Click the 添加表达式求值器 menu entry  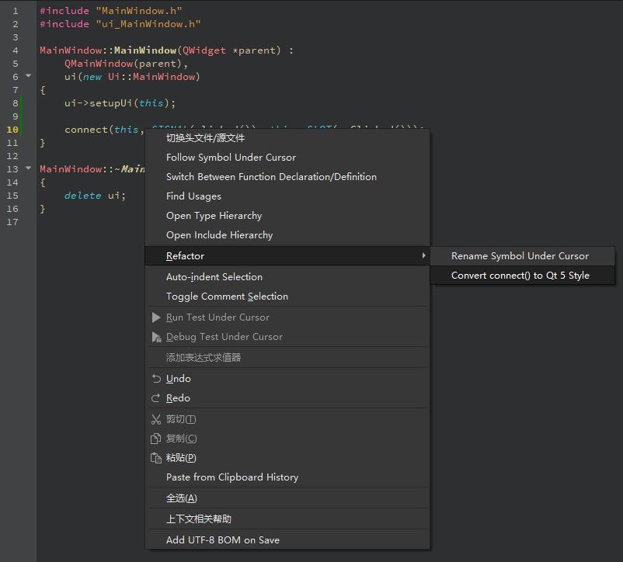[x=287, y=358]
